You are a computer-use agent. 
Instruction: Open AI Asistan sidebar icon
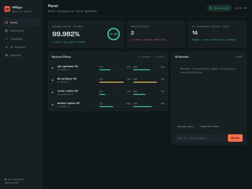(x=7, y=47)
